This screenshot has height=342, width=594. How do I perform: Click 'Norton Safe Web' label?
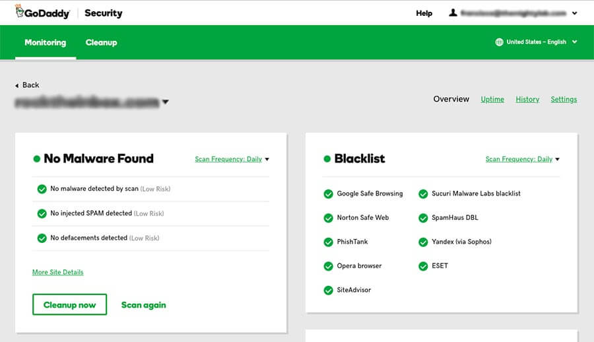click(x=363, y=218)
